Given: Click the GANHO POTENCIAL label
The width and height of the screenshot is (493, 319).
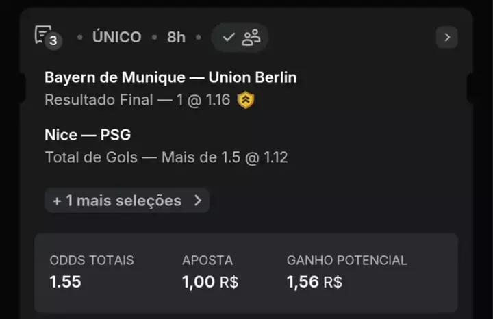Looking at the screenshot, I should point(346,260).
